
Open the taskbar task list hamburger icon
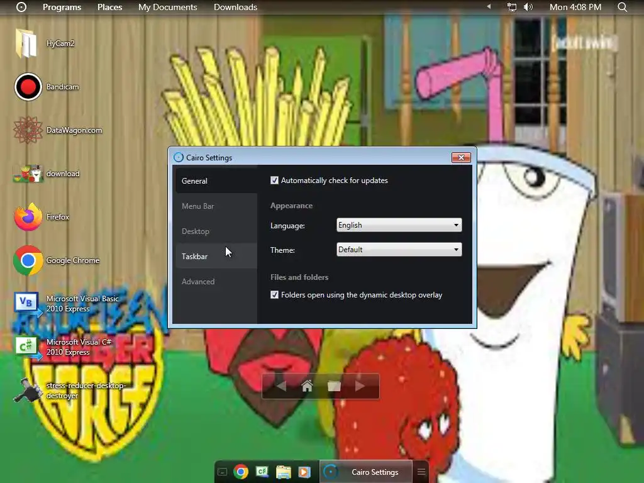click(421, 472)
